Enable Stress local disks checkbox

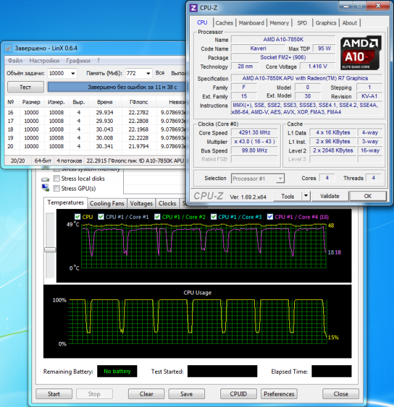point(57,178)
